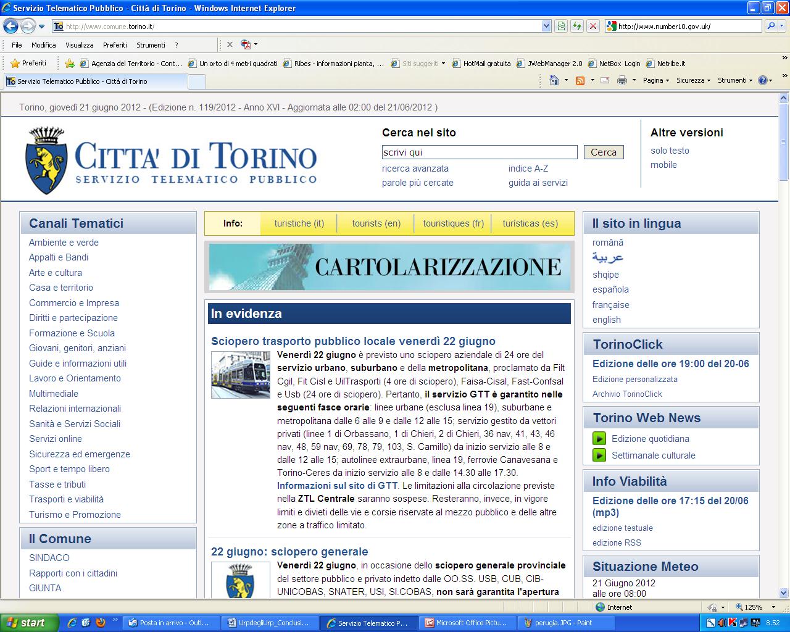790x632 pixels.
Task: Click the New Tab button
Action: tap(196, 81)
